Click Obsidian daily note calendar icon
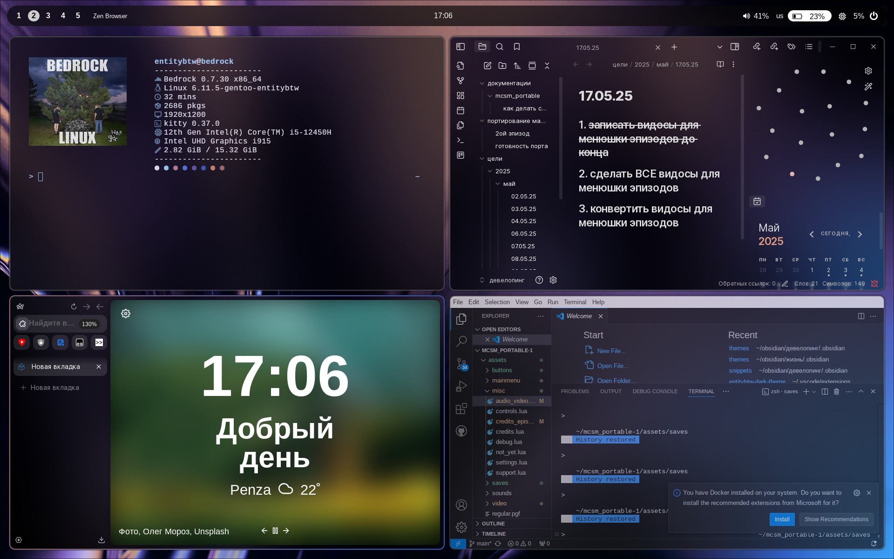Image resolution: width=894 pixels, height=559 pixels. [x=461, y=110]
